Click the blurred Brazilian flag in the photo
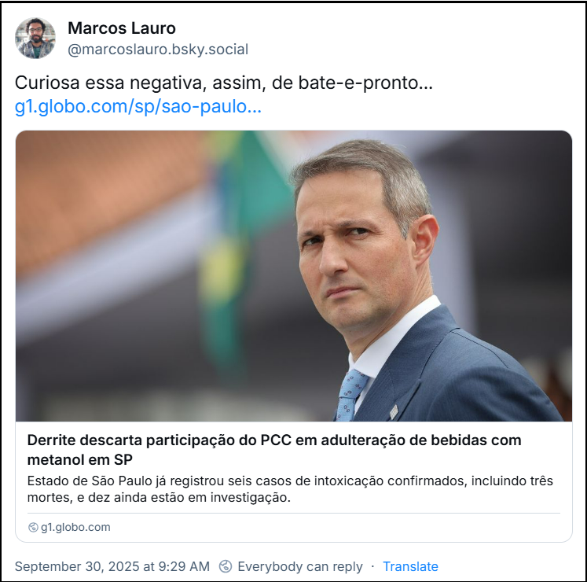Screen dimensions: 587x582 240,240
